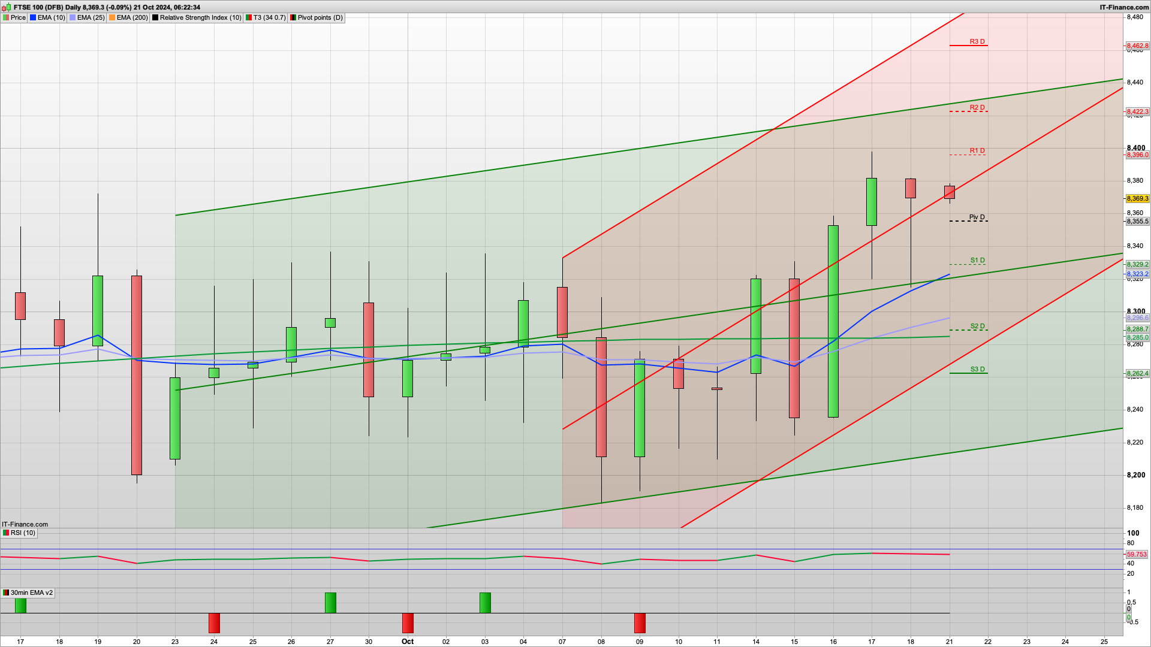Click the 59.753 RSI value tag
1151x647 pixels.
(1137, 555)
